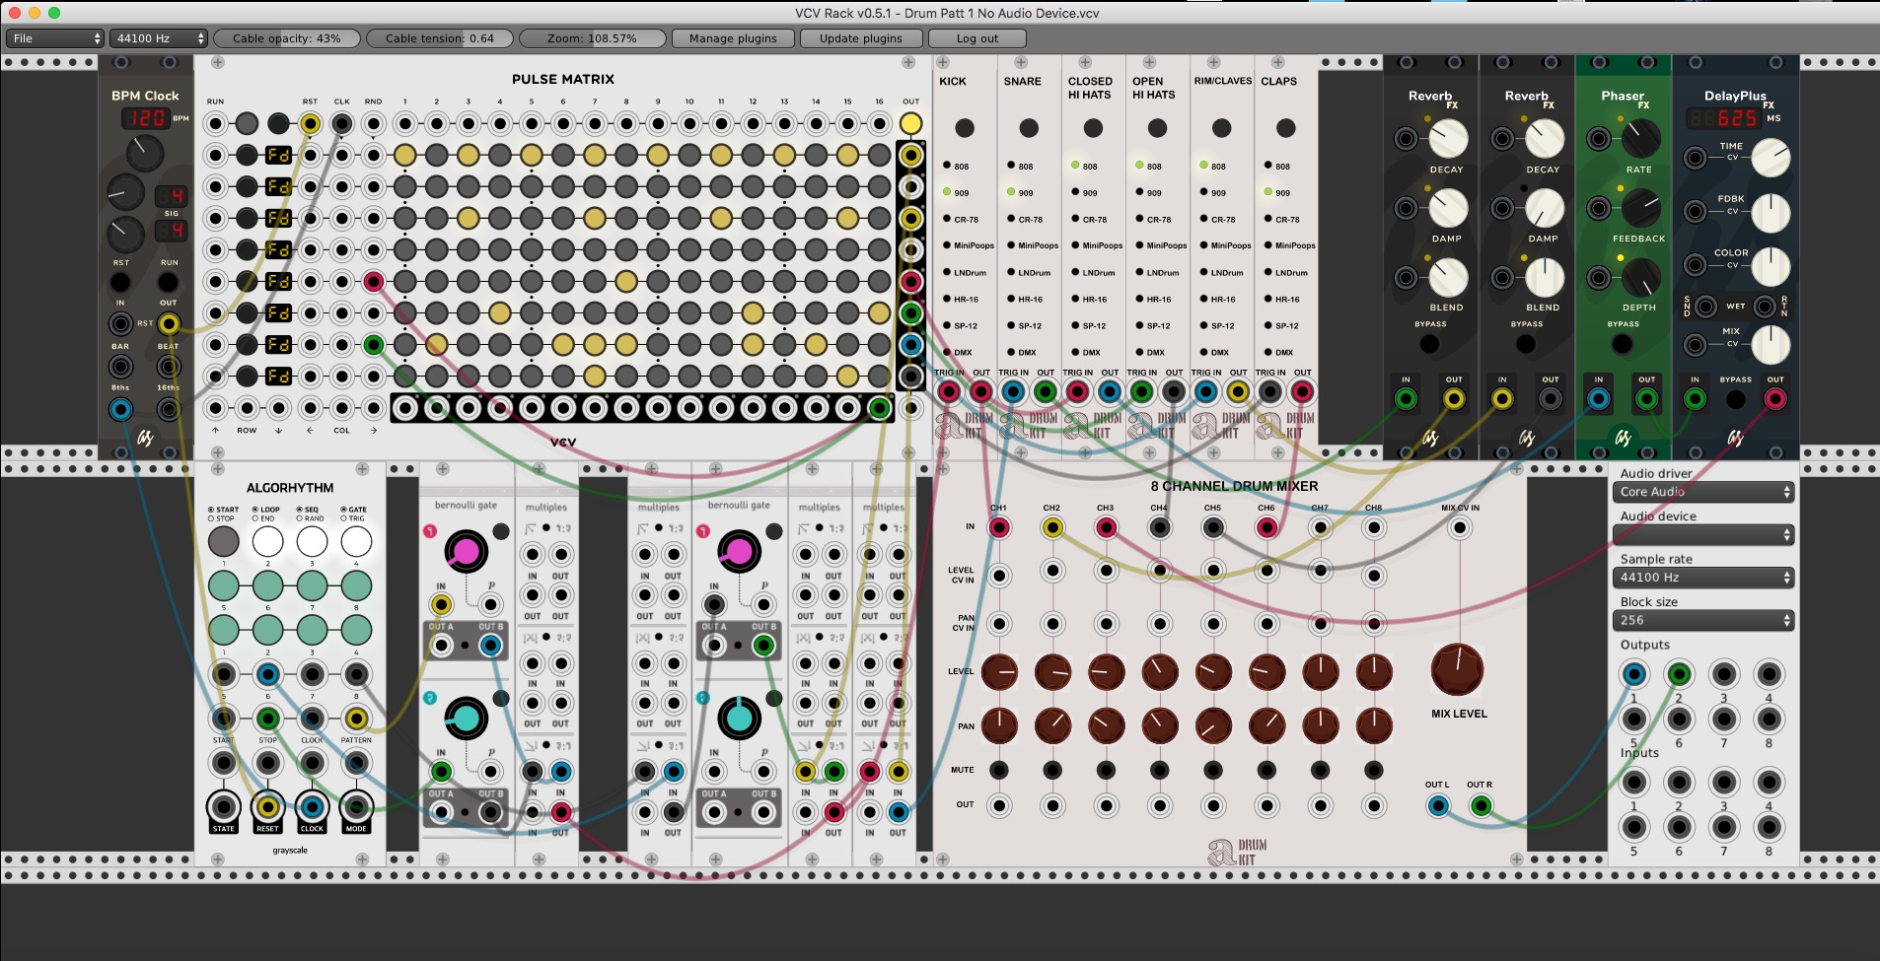Click Audio Outputs jack 1
The height and width of the screenshot is (961, 1880).
1634,674
